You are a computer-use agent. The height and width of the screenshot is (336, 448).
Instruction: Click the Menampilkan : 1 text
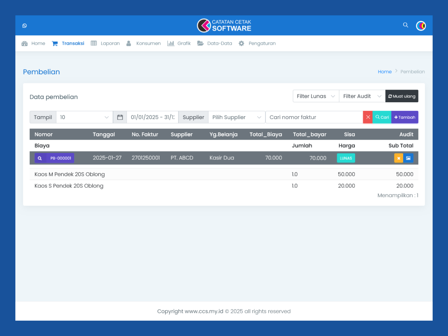point(398,196)
